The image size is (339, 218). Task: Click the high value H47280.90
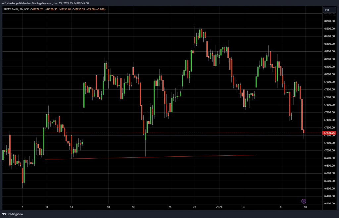point(51,10)
